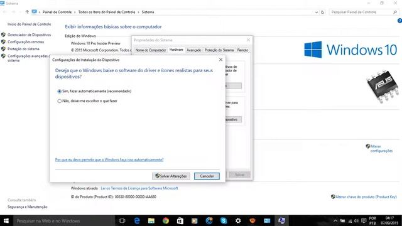Screen dimensions: 402x226
Task: Launch Skype from taskbar
Action: coord(224,220)
